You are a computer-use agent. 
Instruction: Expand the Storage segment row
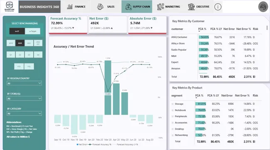(x=172, y=104)
